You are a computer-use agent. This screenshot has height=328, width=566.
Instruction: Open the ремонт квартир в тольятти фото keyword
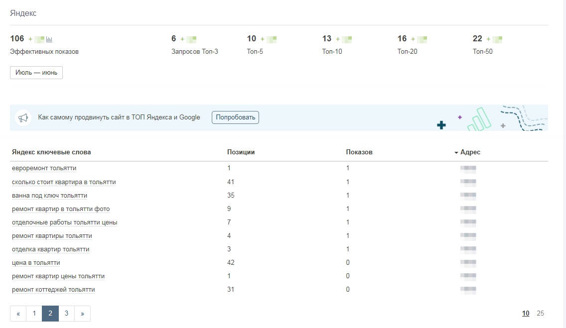61,209
